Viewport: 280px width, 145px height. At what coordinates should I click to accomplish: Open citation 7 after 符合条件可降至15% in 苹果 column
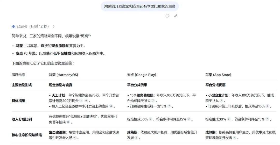coord(267,119)
